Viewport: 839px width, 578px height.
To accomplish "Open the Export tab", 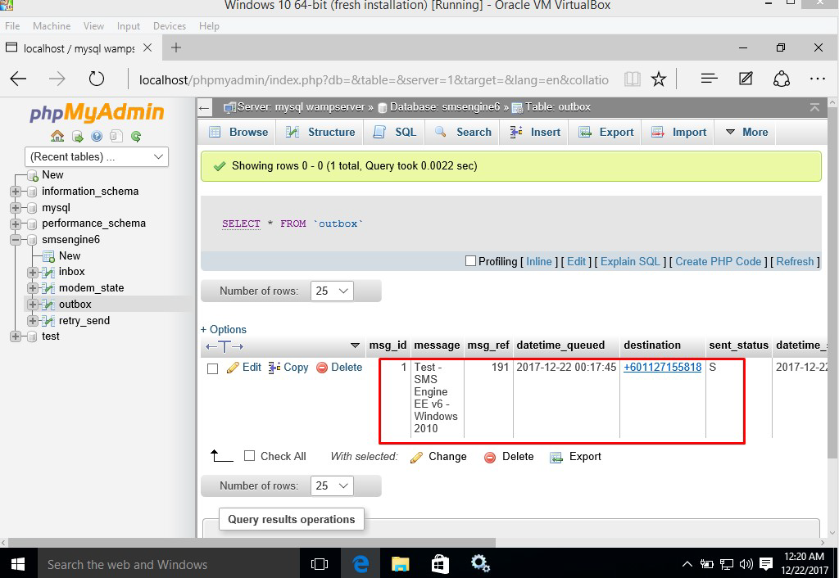I will pos(606,132).
